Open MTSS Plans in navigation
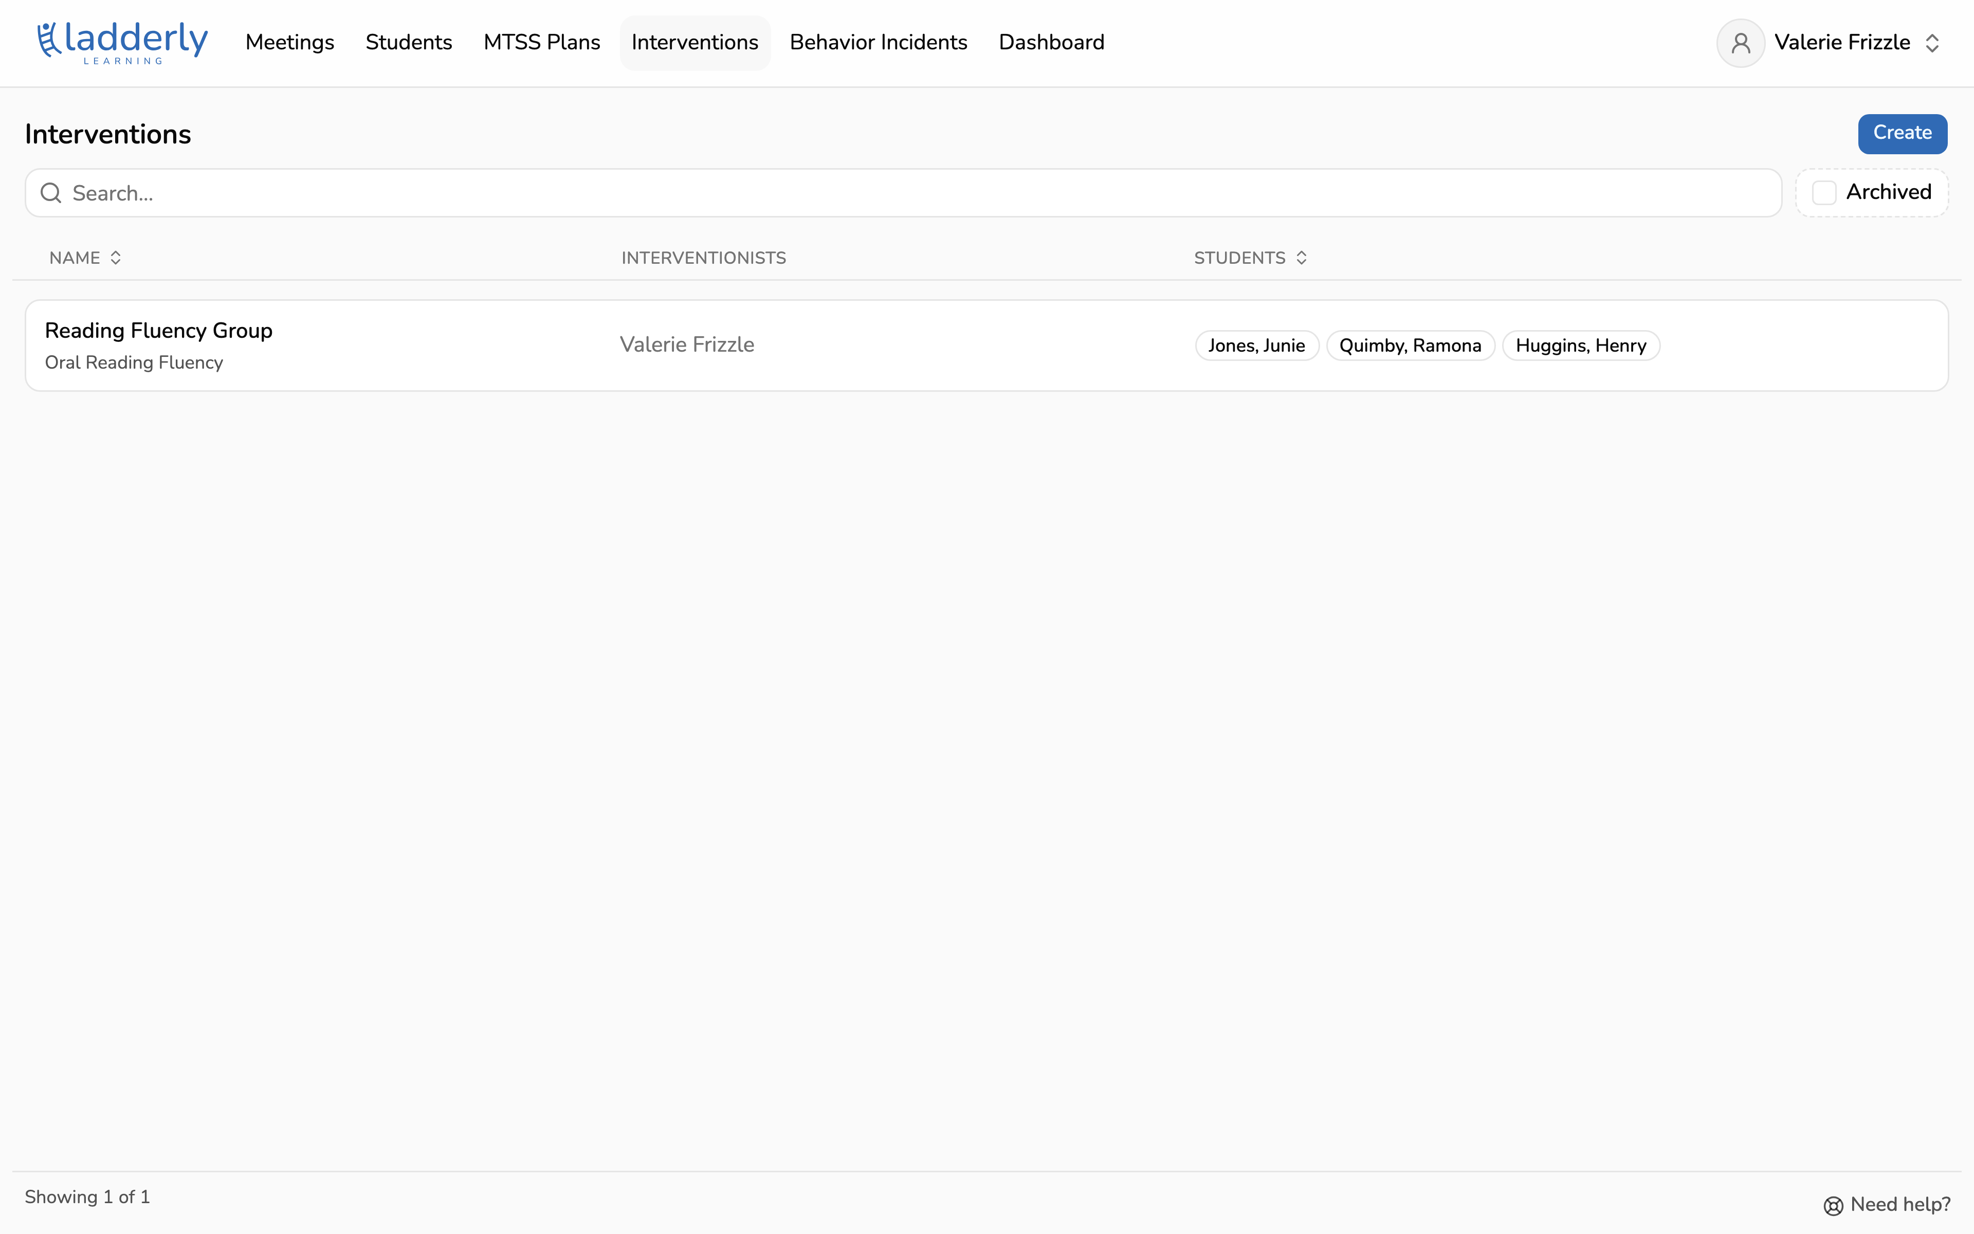The width and height of the screenshot is (1974, 1234). tap(542, 43)
